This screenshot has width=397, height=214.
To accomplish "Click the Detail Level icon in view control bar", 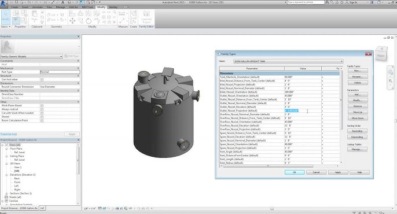I will pos(100,208).
